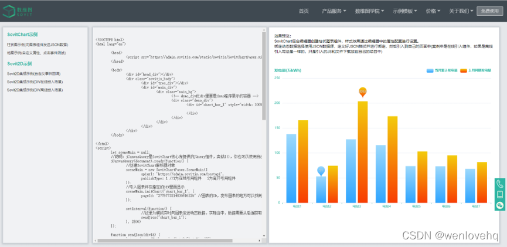Image resolution: width=507 pixels, height=247 pixels.
Task: Click the orange bar for 电站7
Action: [x=482, y=182]
